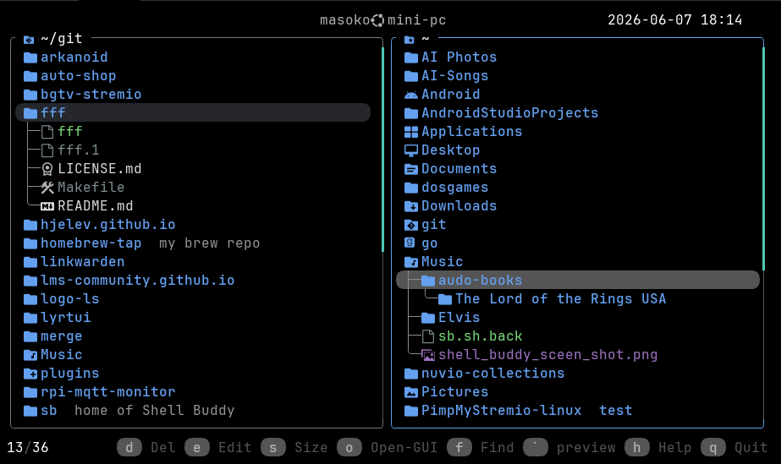
Task: Collapse the audo-books folder row
Action: click(x=578, y=281)
